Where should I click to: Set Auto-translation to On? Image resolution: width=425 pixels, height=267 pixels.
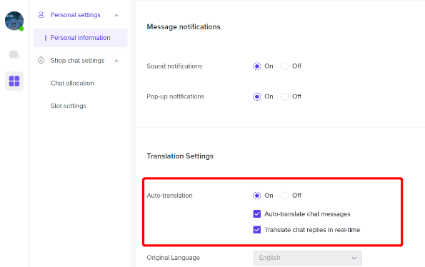256,196
